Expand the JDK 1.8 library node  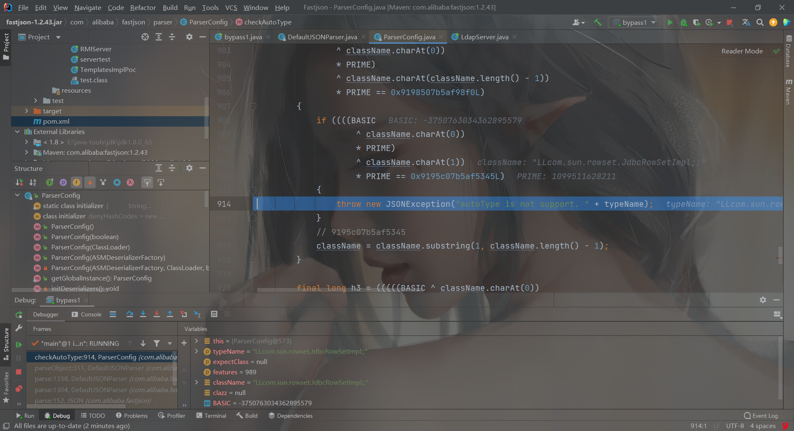click(26, 142)
